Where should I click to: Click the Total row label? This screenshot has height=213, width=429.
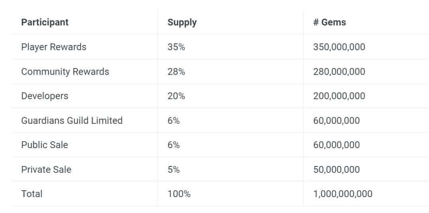point(32,194)
